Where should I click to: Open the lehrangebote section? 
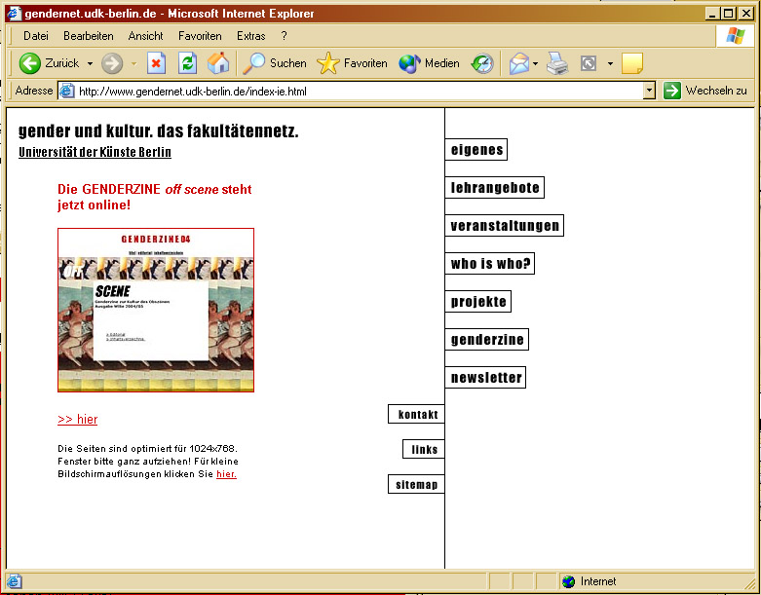pos(495,188)
